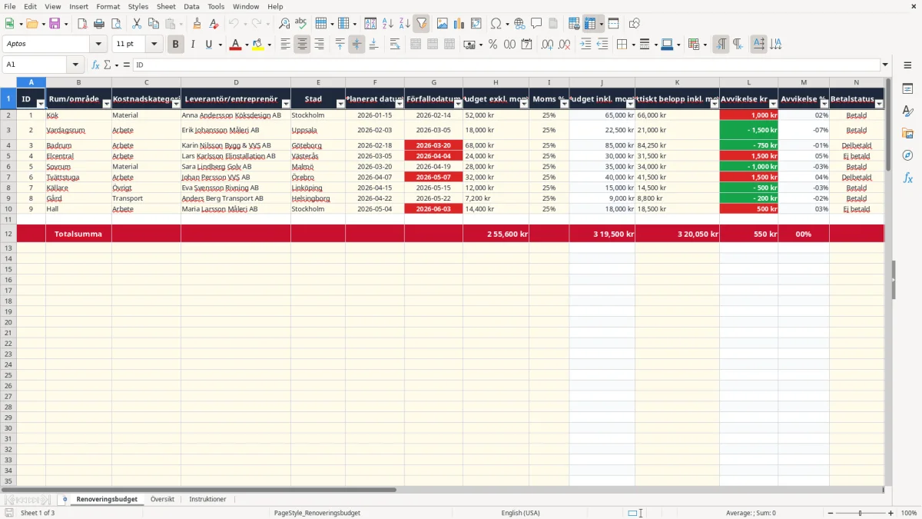Expand the font size dropdown

tap(154, 45)
